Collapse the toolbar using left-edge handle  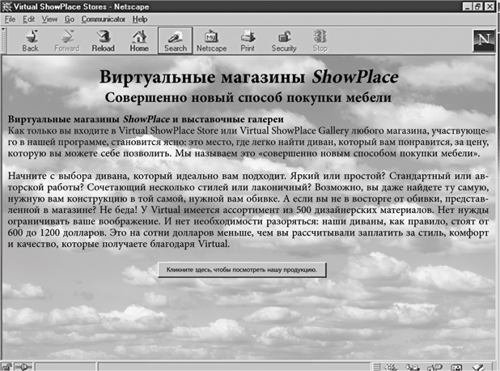5,41
